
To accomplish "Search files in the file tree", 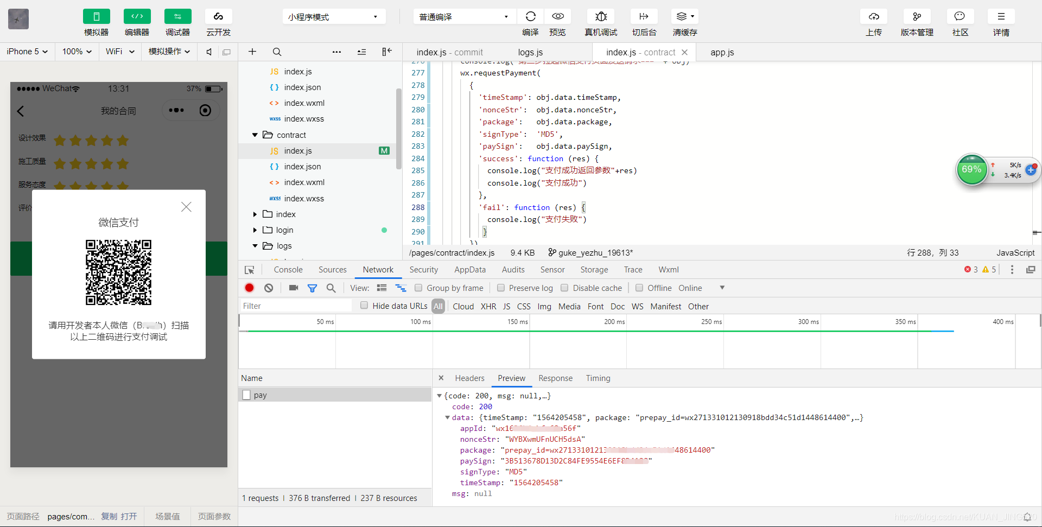I will coord(277,52).
